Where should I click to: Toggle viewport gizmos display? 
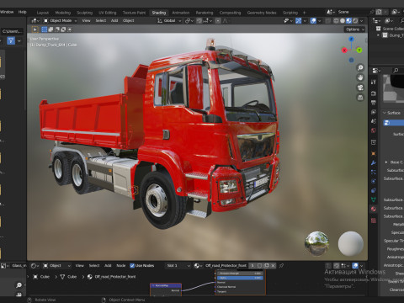298,21
